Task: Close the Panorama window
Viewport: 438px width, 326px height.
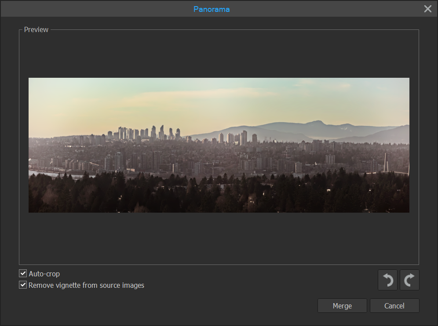Action: coord(427,9)
